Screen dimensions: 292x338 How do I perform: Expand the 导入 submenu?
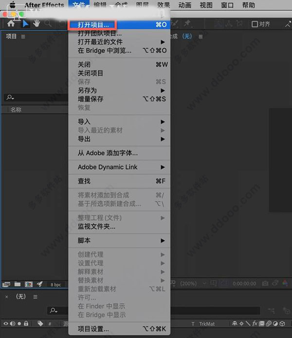point(119,122)
